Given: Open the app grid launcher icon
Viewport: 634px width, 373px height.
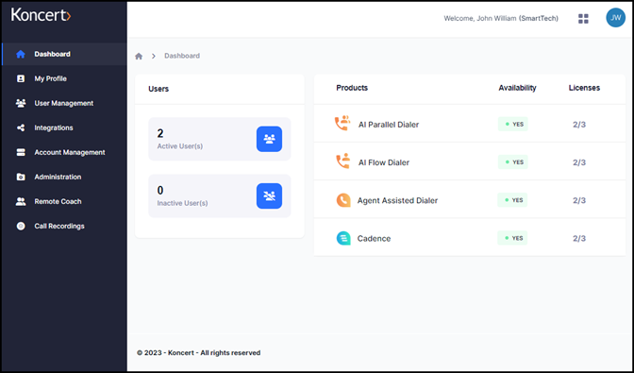Looking at the screenshot, I should point(583,19).
